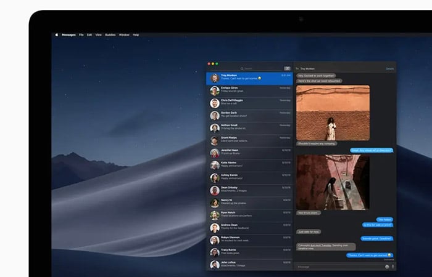Viewport: 432px width, 277px height.
Task: Open the View menu
Action: click(x=98, y=35)
